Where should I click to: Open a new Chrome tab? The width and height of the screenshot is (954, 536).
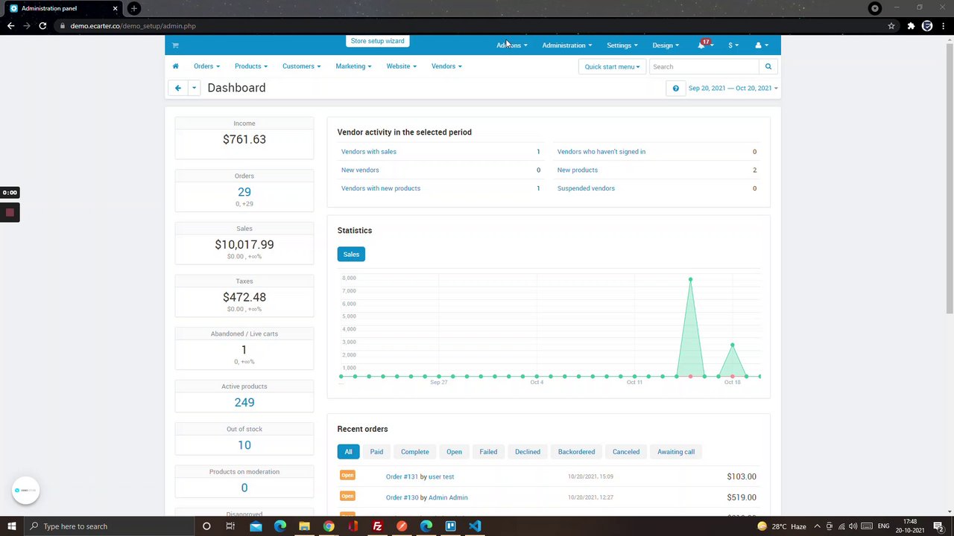[x=134, y=8]
